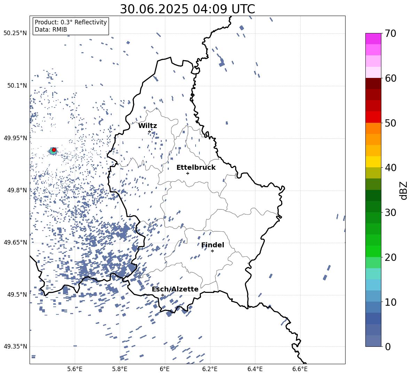
Task: Click the 49.35°N latitude label
Action: [x=15, y=346]
